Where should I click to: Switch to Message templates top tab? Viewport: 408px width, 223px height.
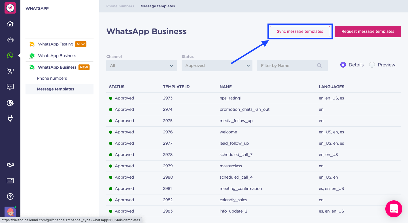pos(158,6)
